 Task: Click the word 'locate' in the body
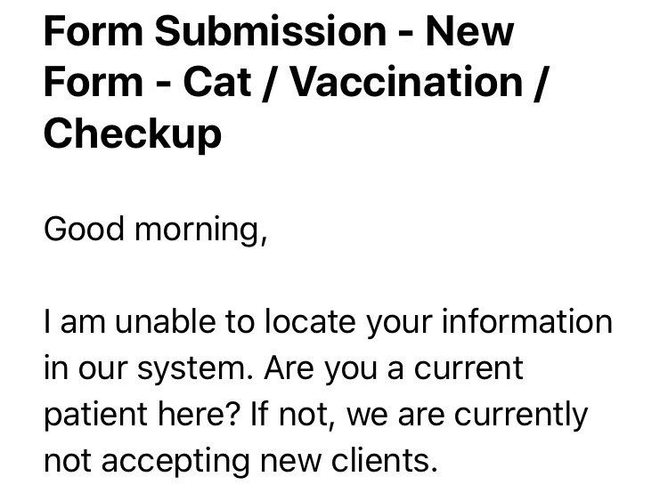click(310, 322)
